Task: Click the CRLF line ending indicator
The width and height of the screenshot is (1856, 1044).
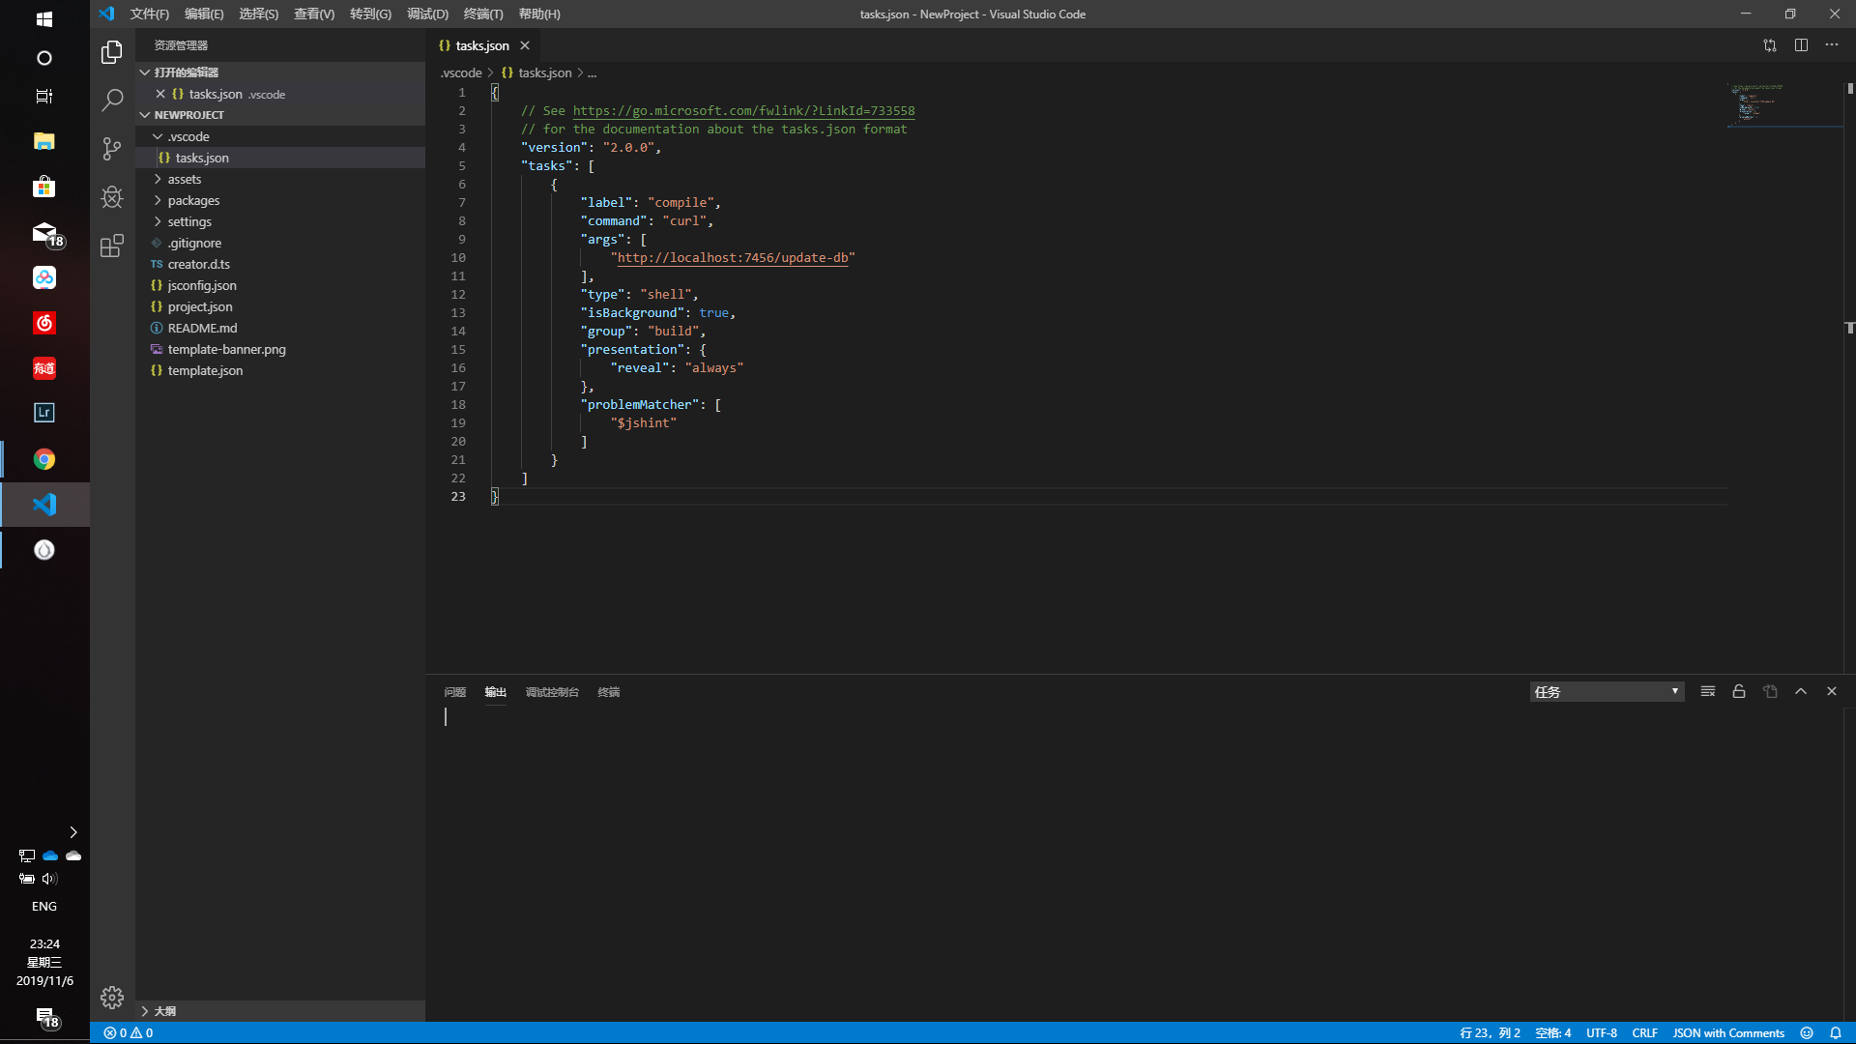Action: coord(1644,1032)
